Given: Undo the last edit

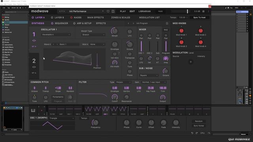Looking at the screenshot, I should click(192, 133).
